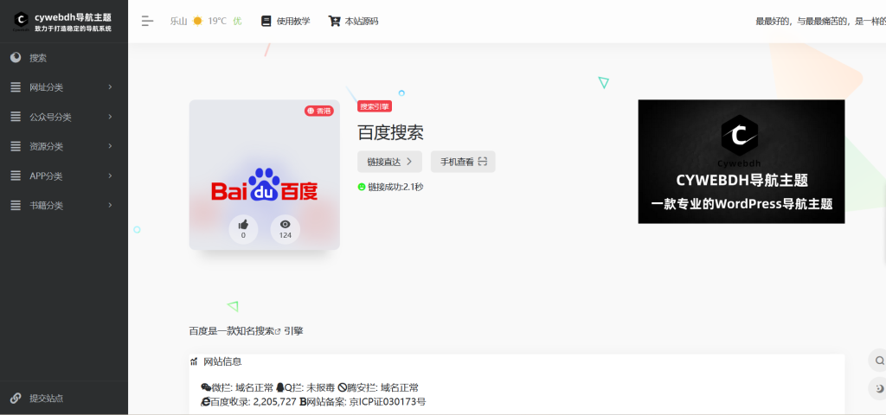This screenshot has width=886, height=415.
Task: Click the list icon beside APP分类
Action: [16, 176]
